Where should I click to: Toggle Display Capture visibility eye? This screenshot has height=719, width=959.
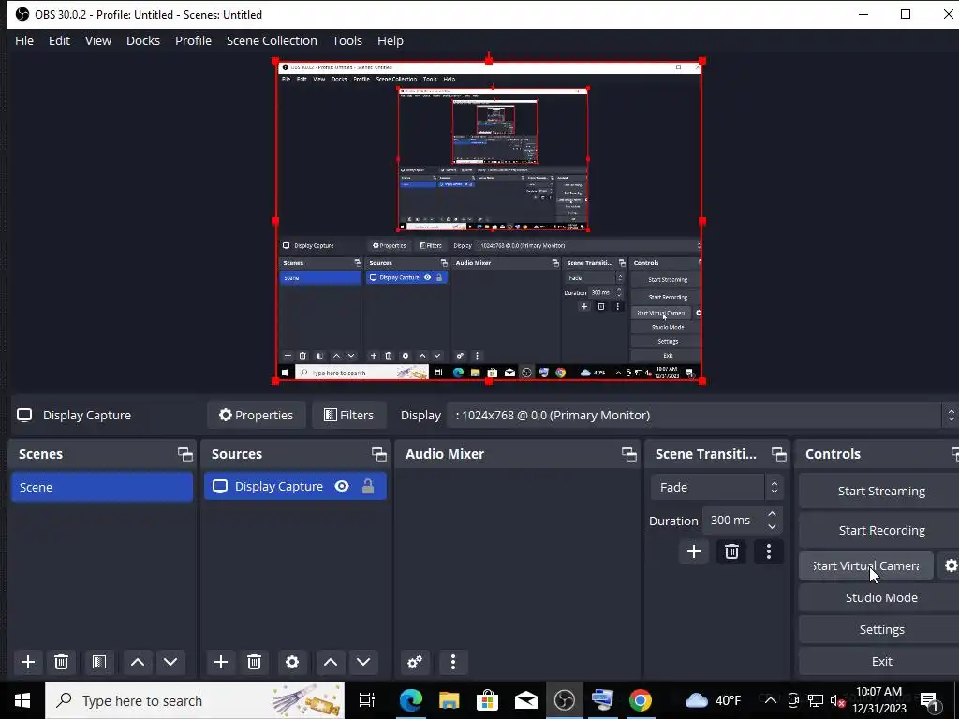[x=342, y=486]
